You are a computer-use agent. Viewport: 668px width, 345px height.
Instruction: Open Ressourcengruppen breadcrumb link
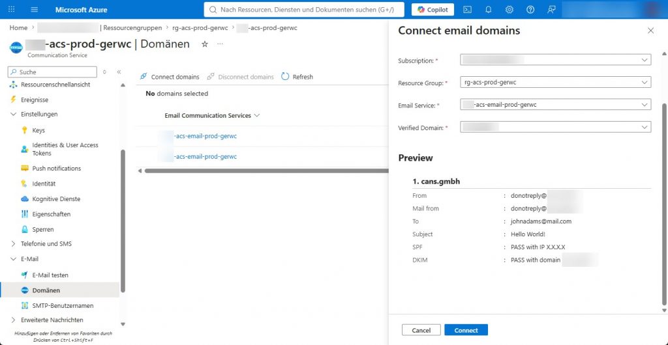132,27
